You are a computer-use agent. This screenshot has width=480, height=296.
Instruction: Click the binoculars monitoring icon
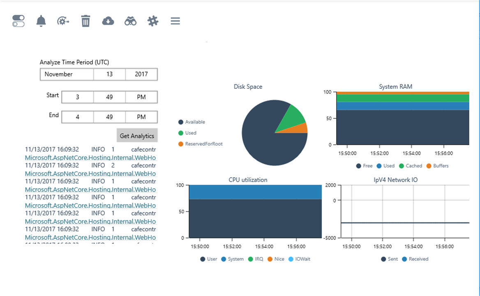tap(130, 21)
